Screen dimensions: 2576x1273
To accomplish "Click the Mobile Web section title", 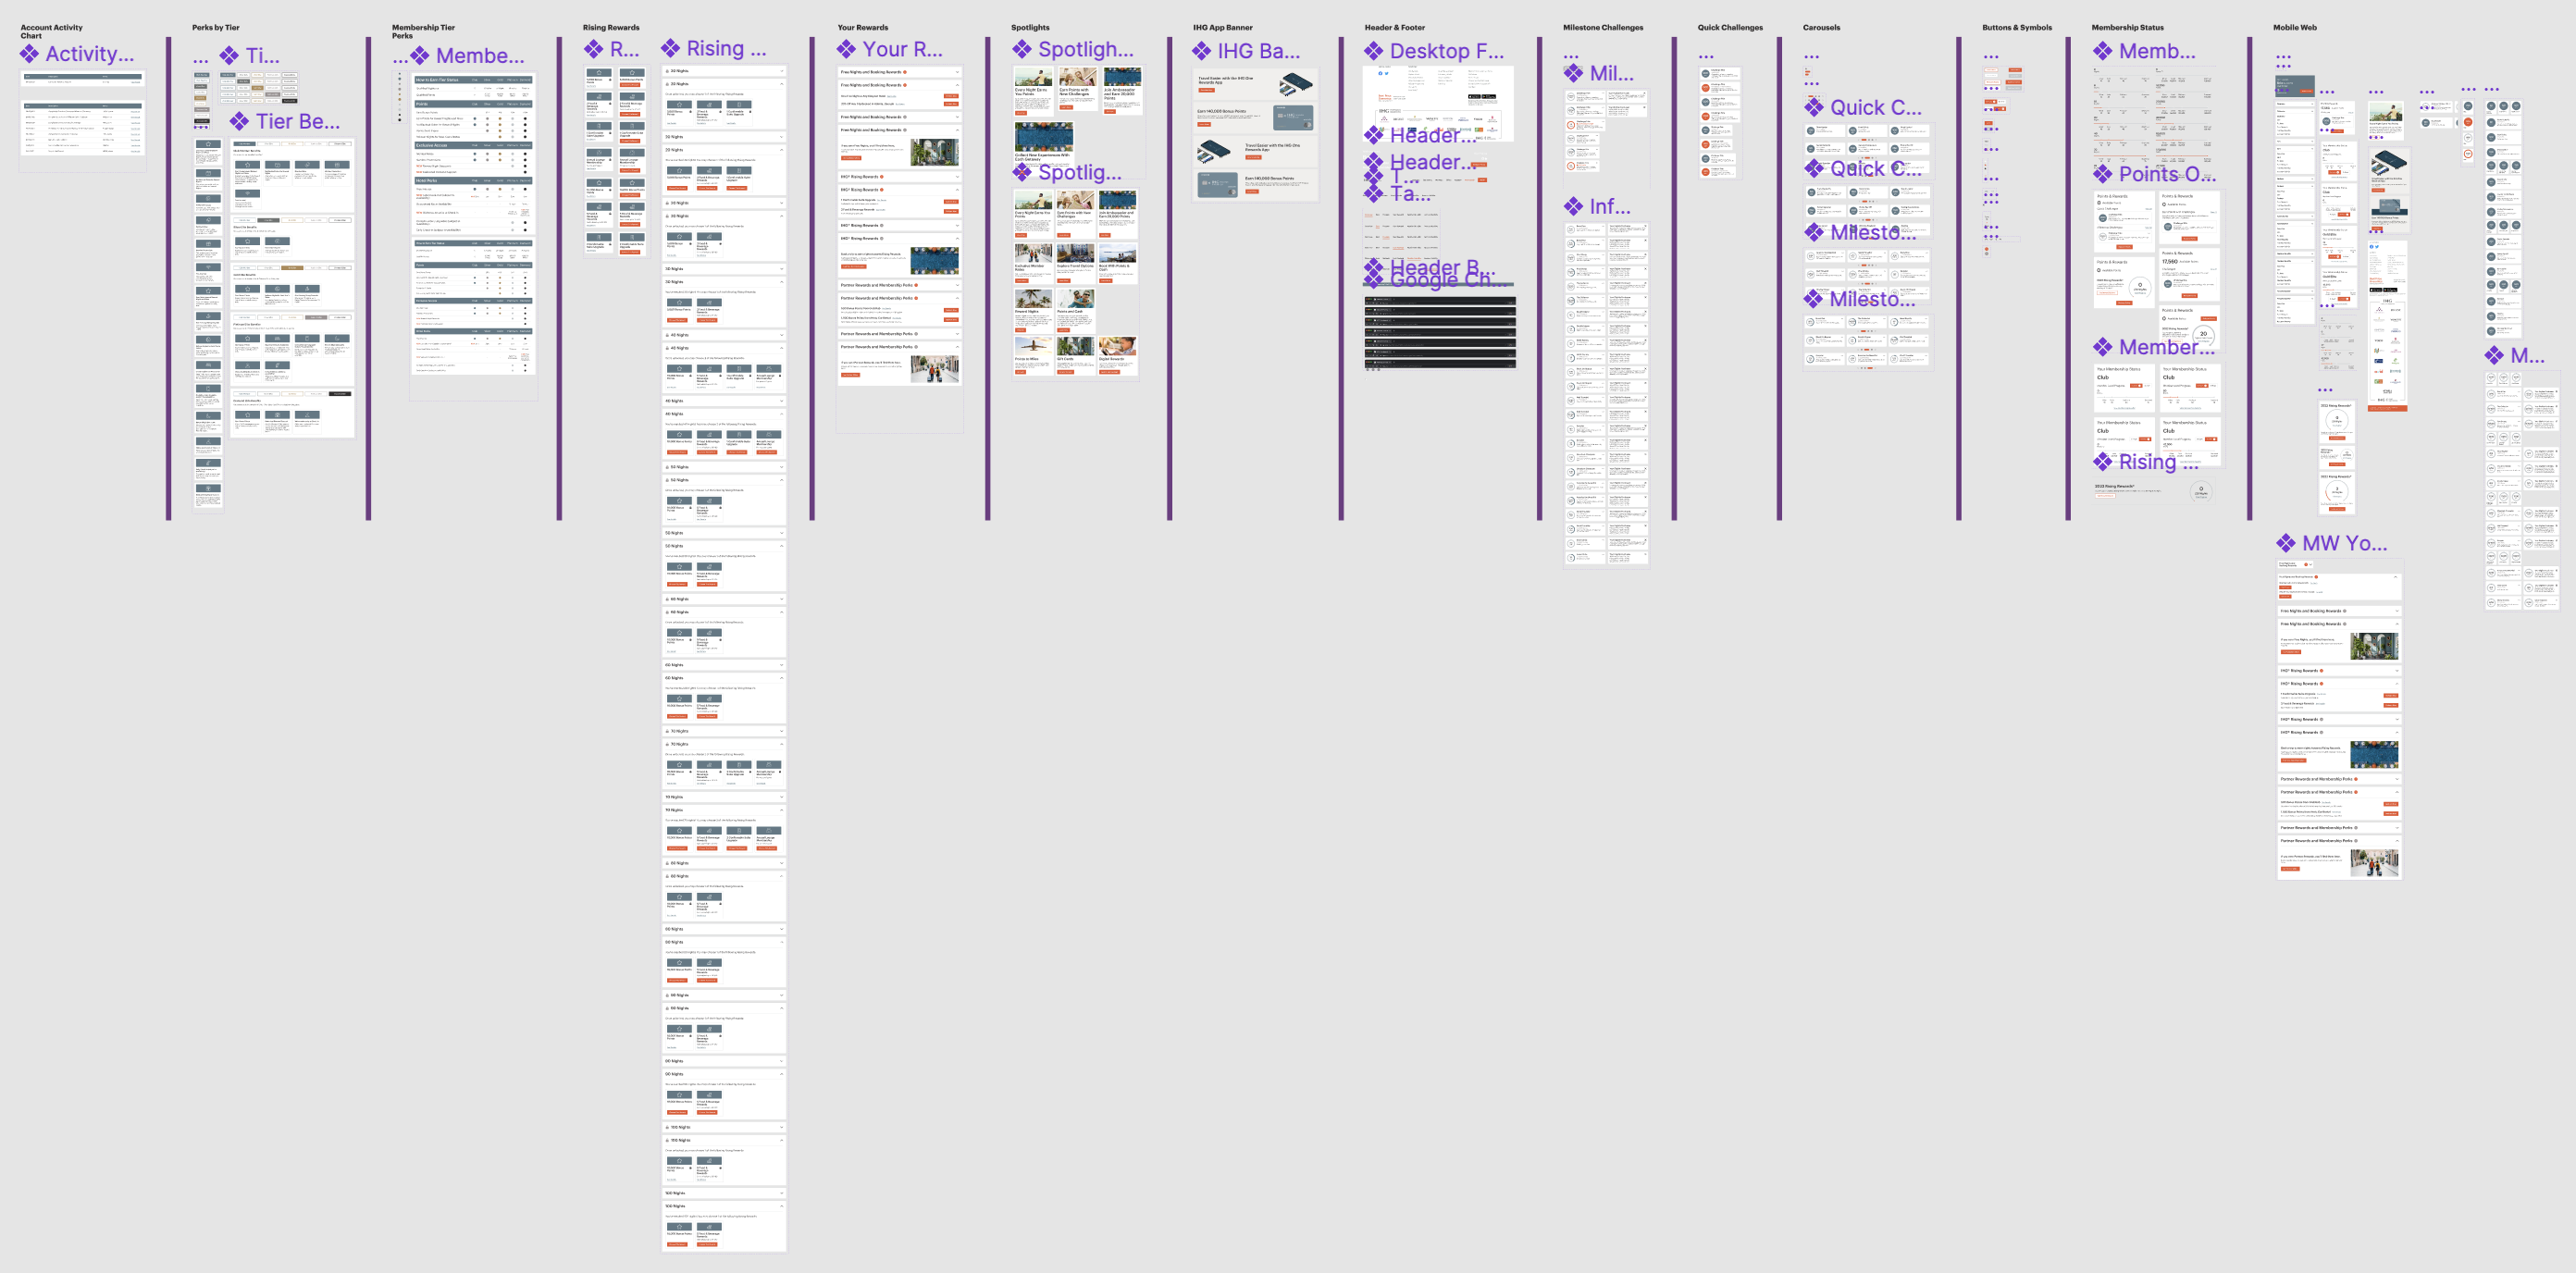I will tap(2294, 28).
